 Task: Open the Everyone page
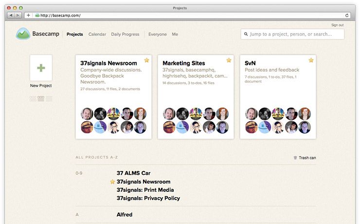coord(158,34)
